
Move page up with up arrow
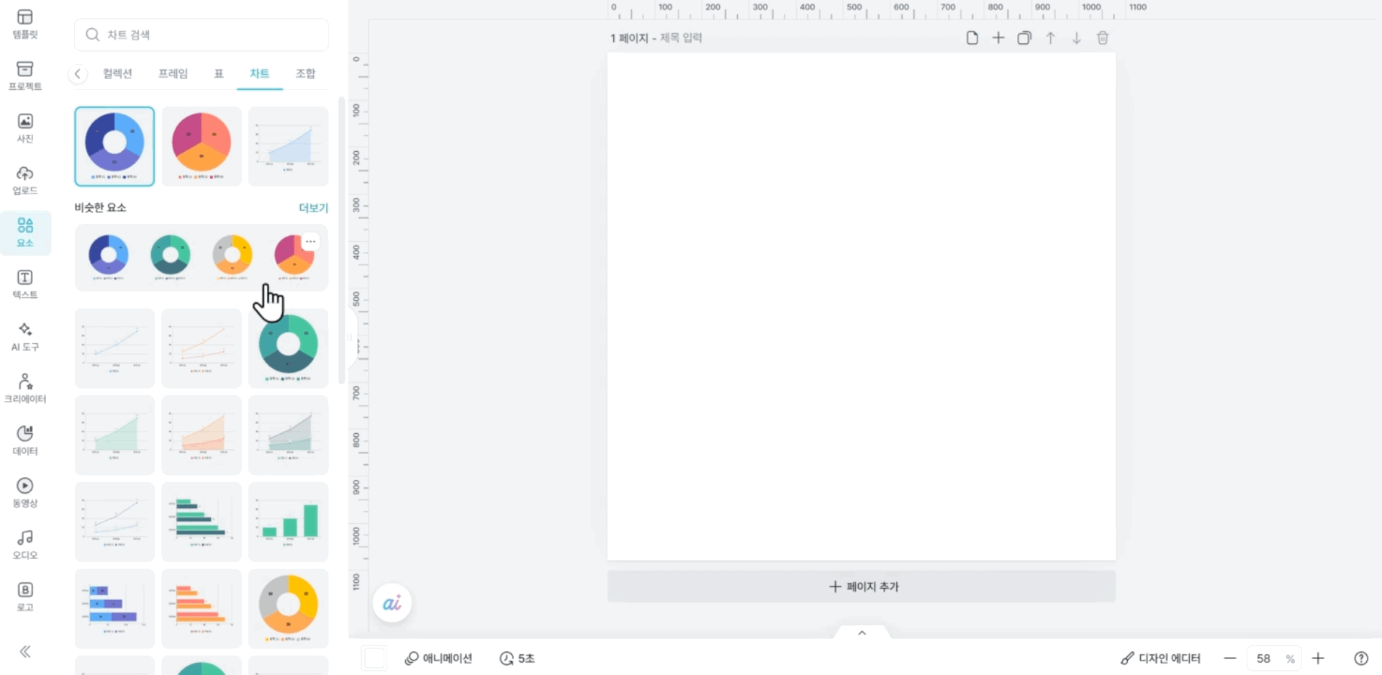click(1050, 38)
